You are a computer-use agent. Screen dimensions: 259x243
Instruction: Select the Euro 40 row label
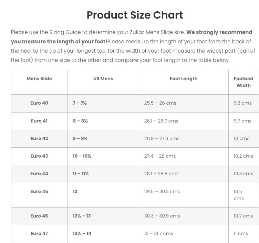[x=39, y=103]
